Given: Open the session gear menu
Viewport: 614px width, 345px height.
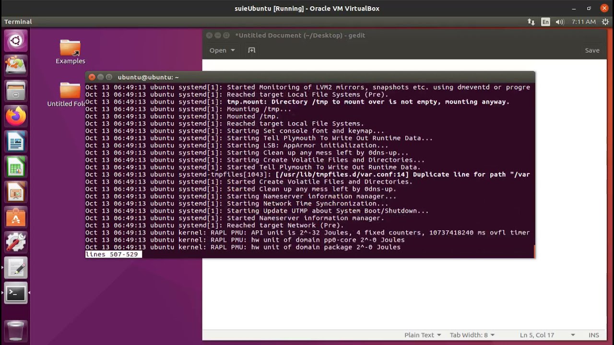Looking at the screenshot, I should click(605, 22).
